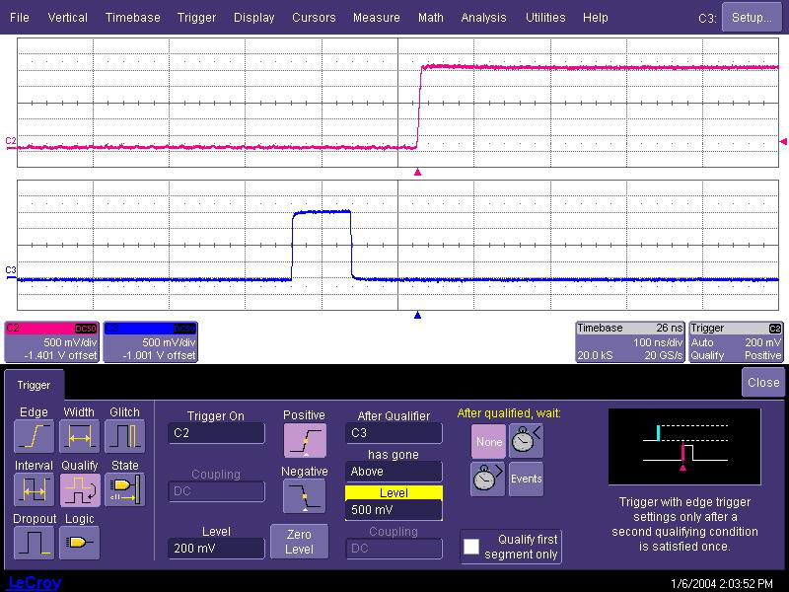This screenshot has height=592, width=789.
Task: Open the Trigger On source field
Action: click(x=215, y=433)
